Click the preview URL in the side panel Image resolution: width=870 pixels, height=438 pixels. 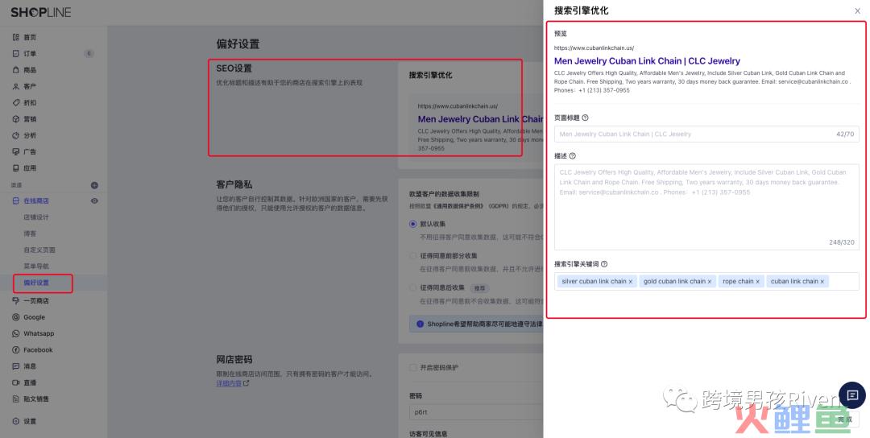[594, 48]
